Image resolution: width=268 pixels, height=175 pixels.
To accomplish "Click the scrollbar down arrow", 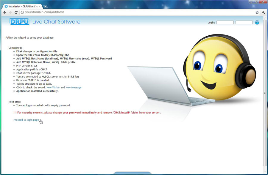I will 265,171.
